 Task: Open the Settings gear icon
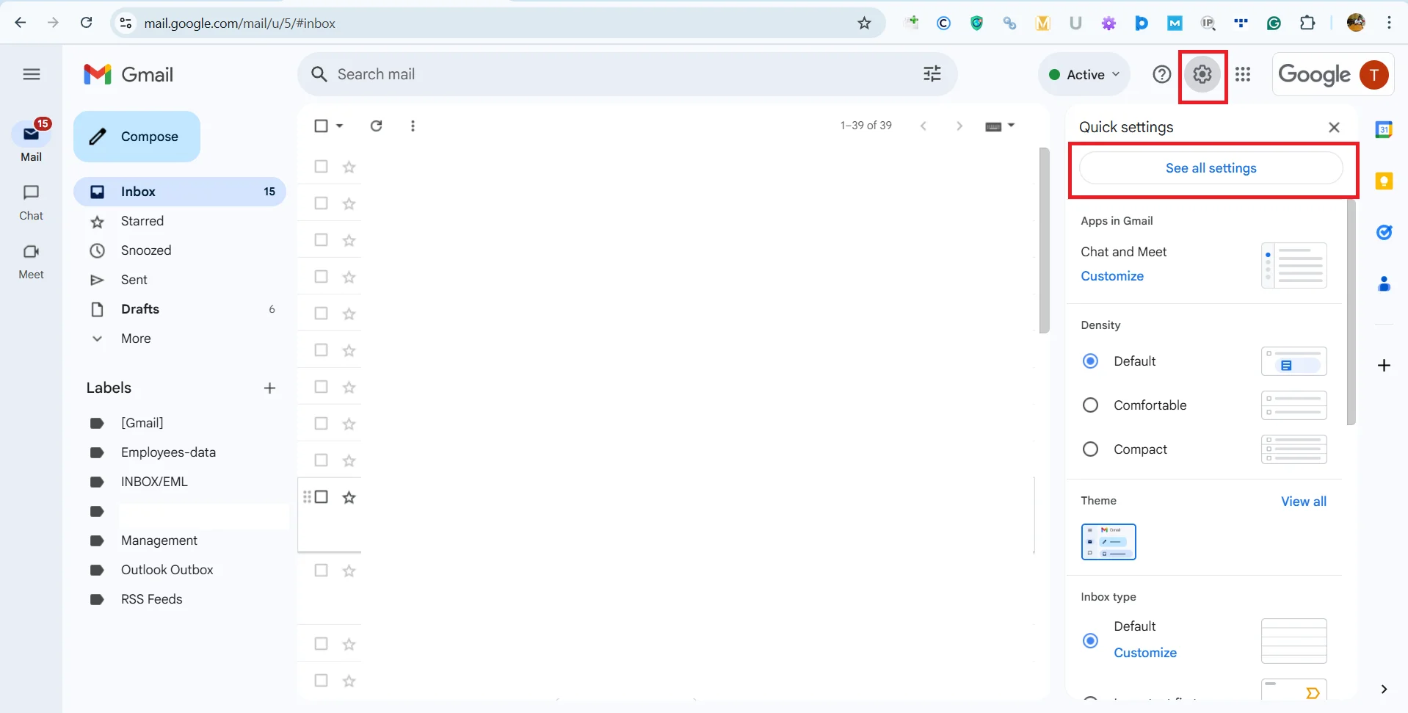(1202, 74)
